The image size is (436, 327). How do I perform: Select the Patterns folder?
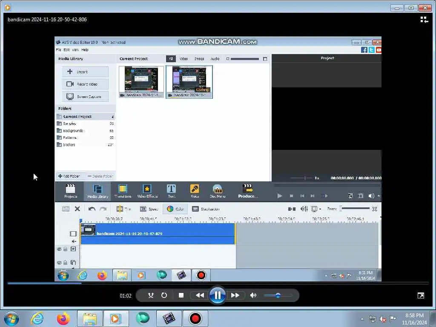click(85, 138)
